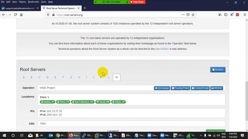Click the forward navigation arrow
This screenshot has height=139, width=248.
pyautogui.click(x=9, y=15)
